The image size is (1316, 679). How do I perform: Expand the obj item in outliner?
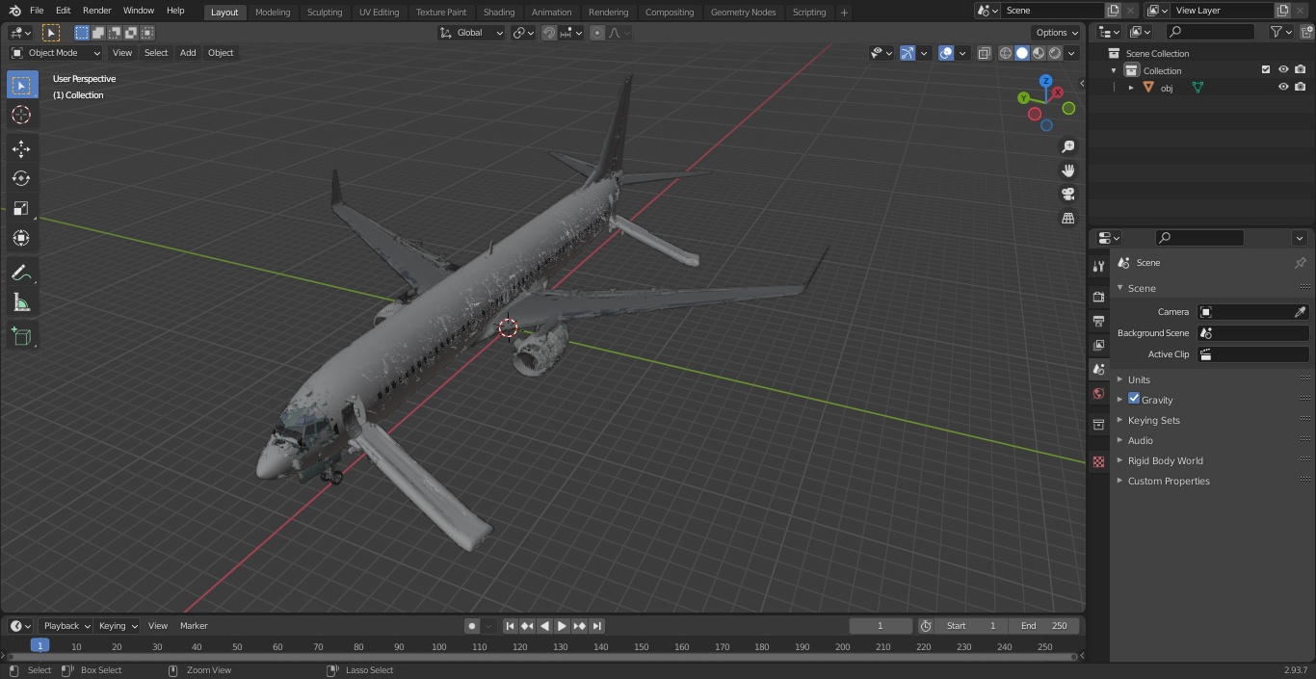coord(1131,88)
